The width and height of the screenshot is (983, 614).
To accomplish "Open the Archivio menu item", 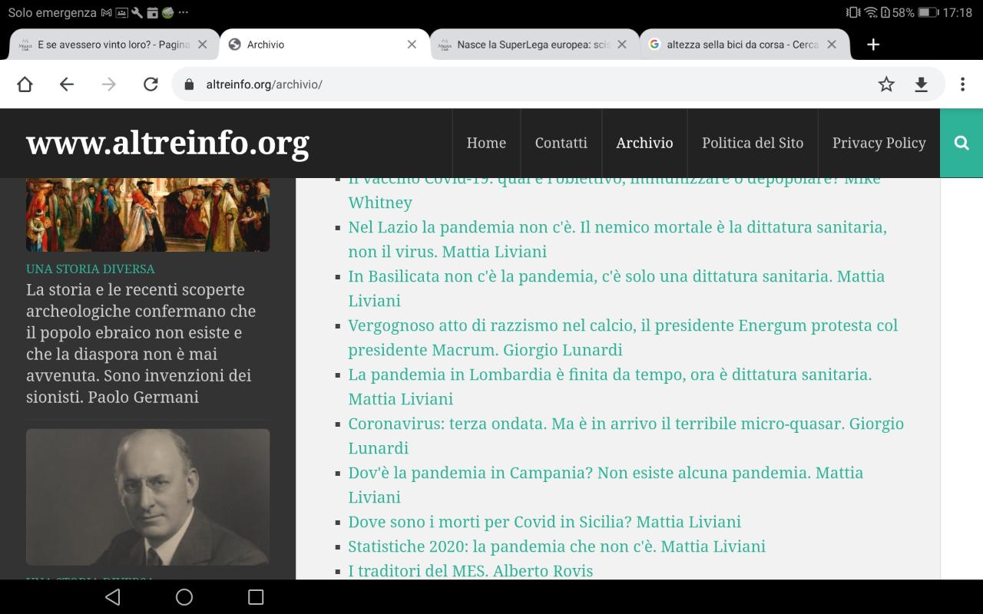I will coord(644,143).
